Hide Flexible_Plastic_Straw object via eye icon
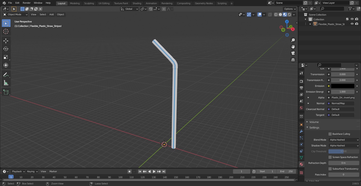The height and width of the screenshot is (186, 361). 352,24
